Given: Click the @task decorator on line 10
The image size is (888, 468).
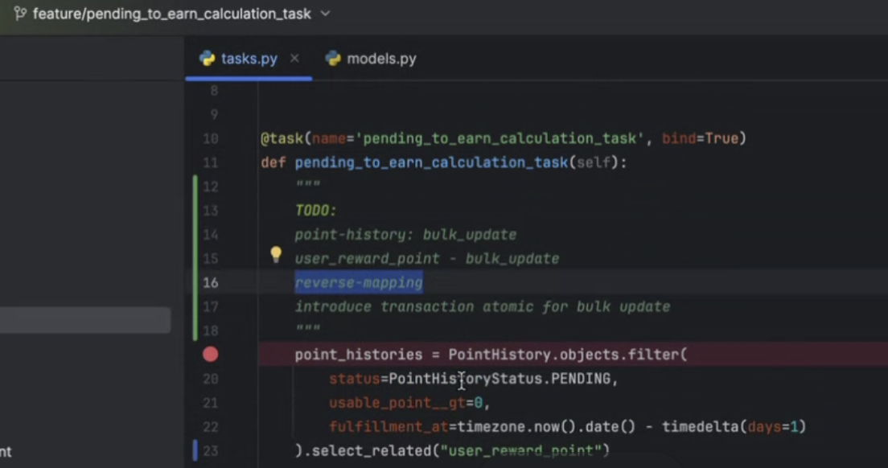Looking at the screenshot, I should [x=280, y=138].
